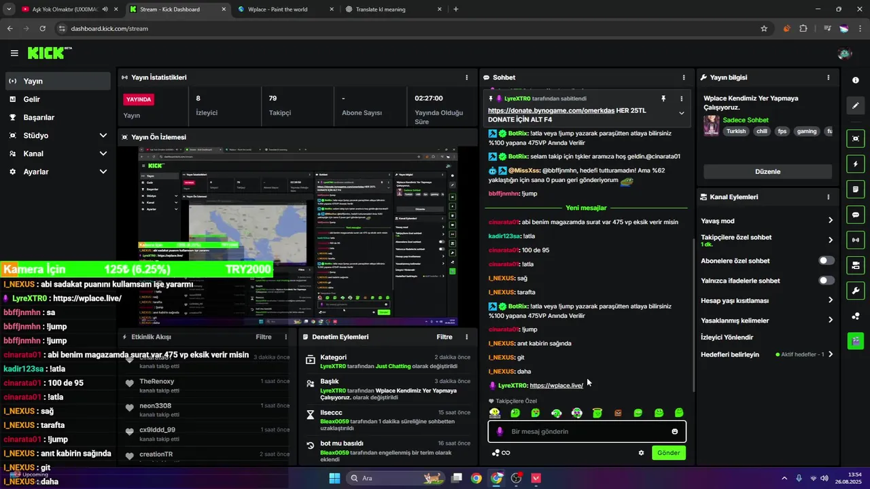Image resolution: width=870 pixels, height=489 pixels.
Task: Click the green clapperboard icon in right rail
Action: [855, 341]
